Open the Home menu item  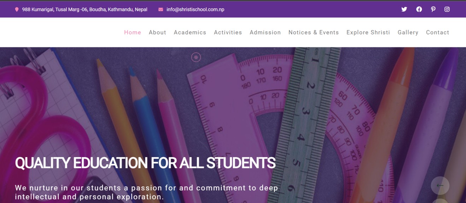coord(133,32)
